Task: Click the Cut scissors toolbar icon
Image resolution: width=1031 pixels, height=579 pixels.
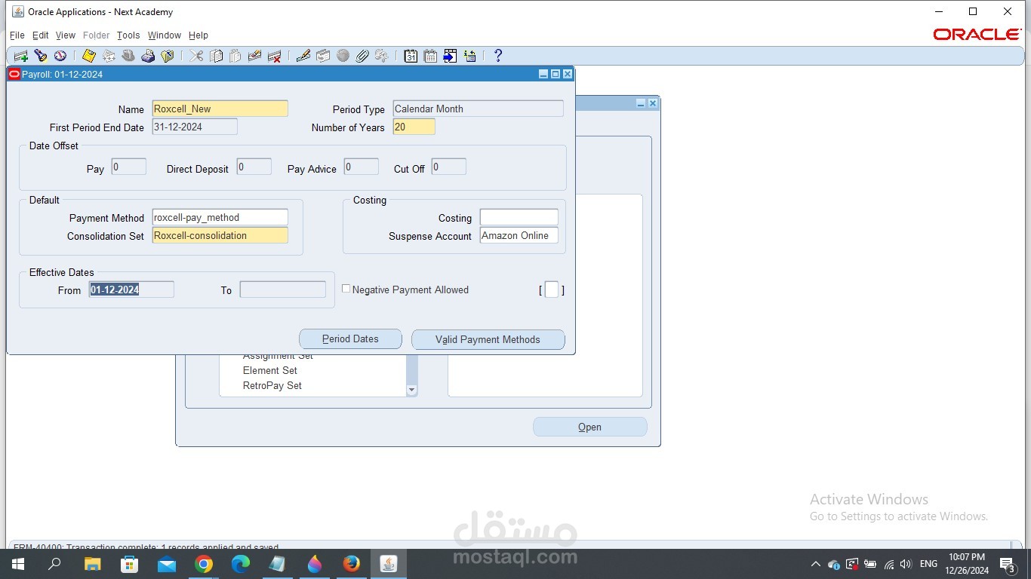Action: click(x=196, y=56)
